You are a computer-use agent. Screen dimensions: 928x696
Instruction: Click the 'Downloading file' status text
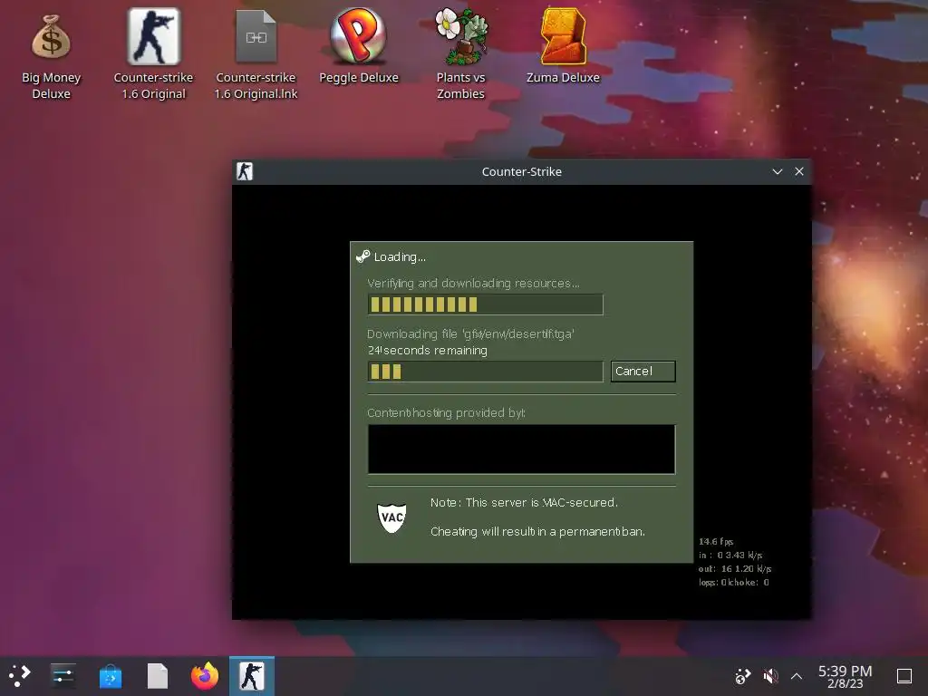click(470, 333)
